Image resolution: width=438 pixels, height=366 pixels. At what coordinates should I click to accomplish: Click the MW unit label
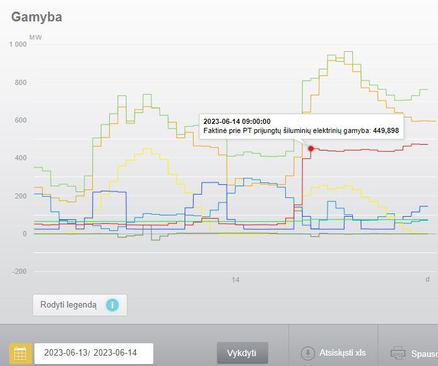(x=35, y=37)
